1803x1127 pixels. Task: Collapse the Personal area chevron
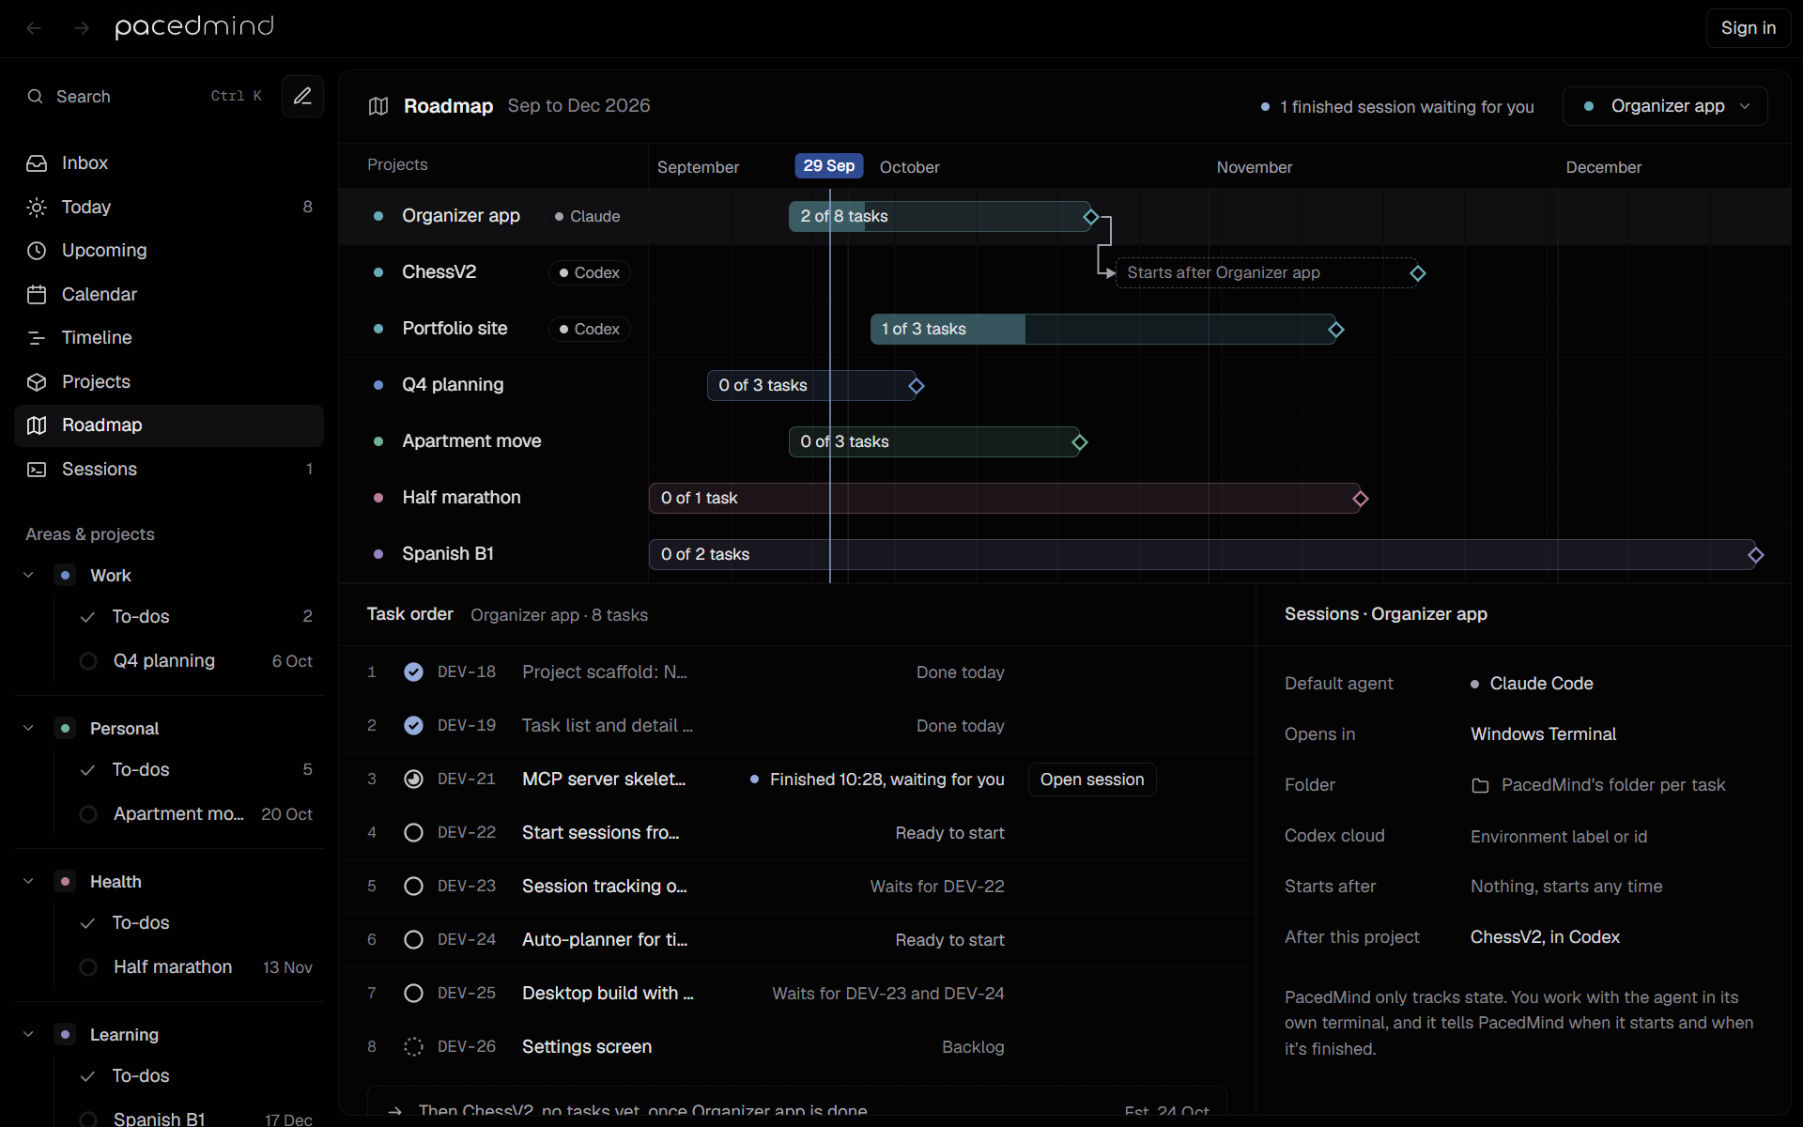point(28,728)
